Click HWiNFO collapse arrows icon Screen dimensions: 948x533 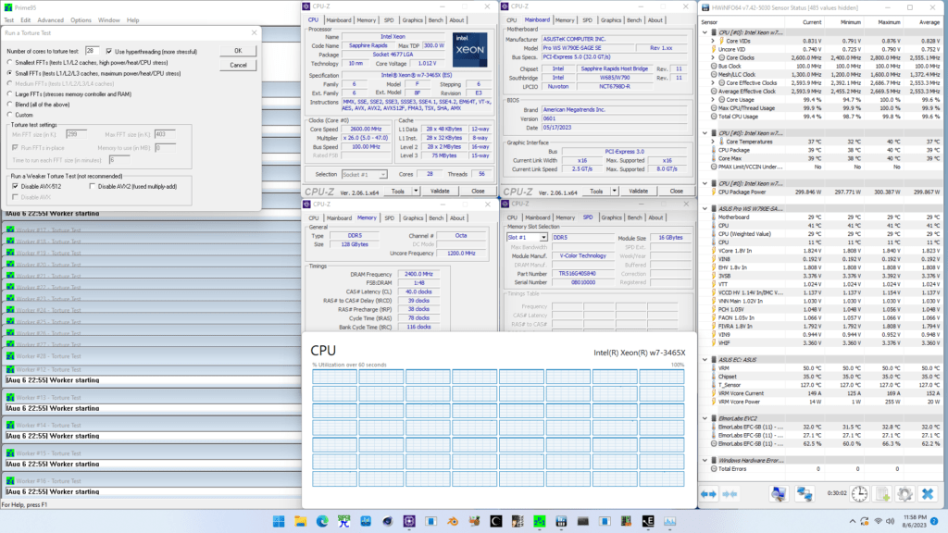(730, 494)
